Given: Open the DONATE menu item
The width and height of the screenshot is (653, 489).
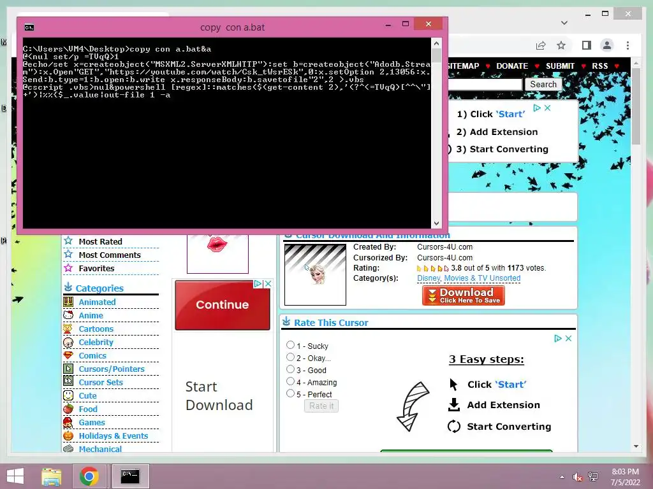Looking at the screenshot, I should [x=512, y=66].
